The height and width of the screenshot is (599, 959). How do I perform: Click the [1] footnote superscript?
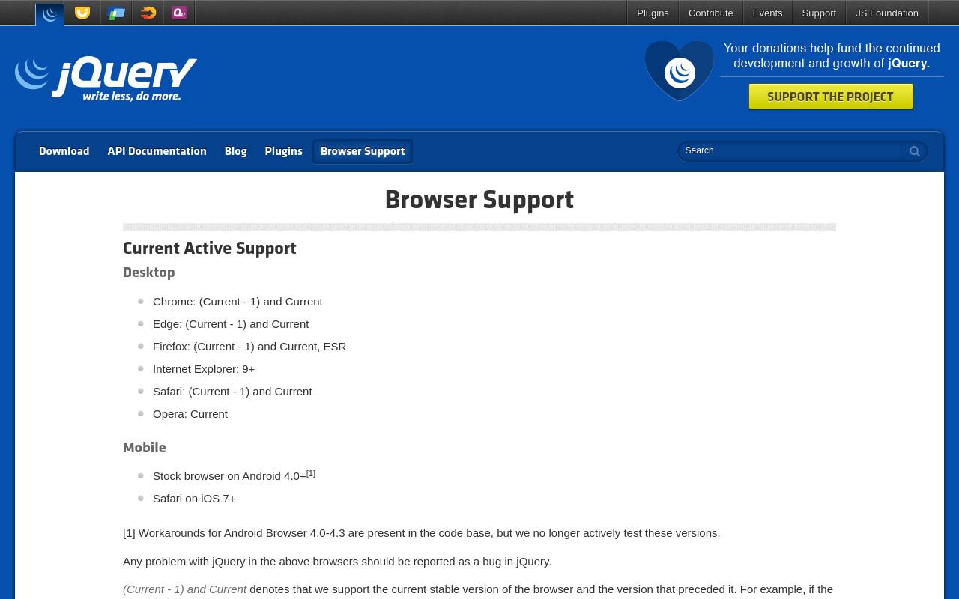pos(311,473)
